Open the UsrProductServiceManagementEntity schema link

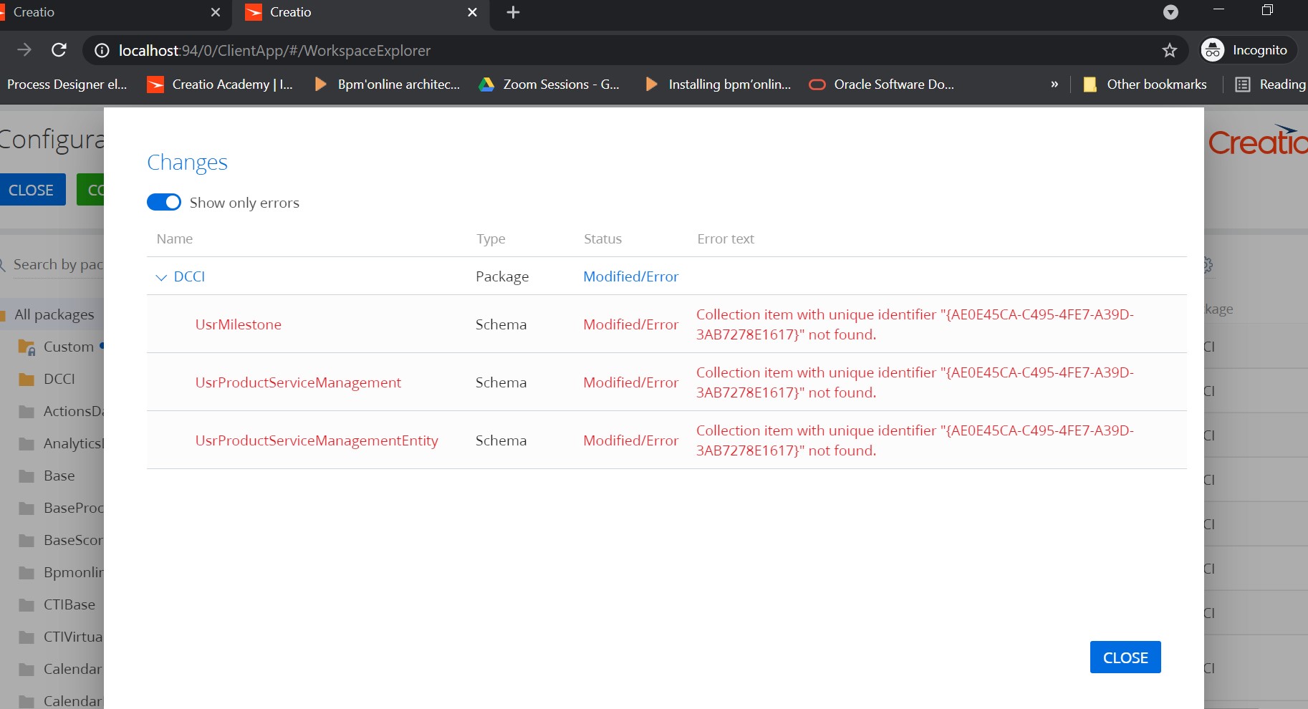tap(317, 440)
